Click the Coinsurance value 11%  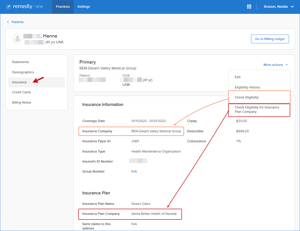click(x=238, y=141)
